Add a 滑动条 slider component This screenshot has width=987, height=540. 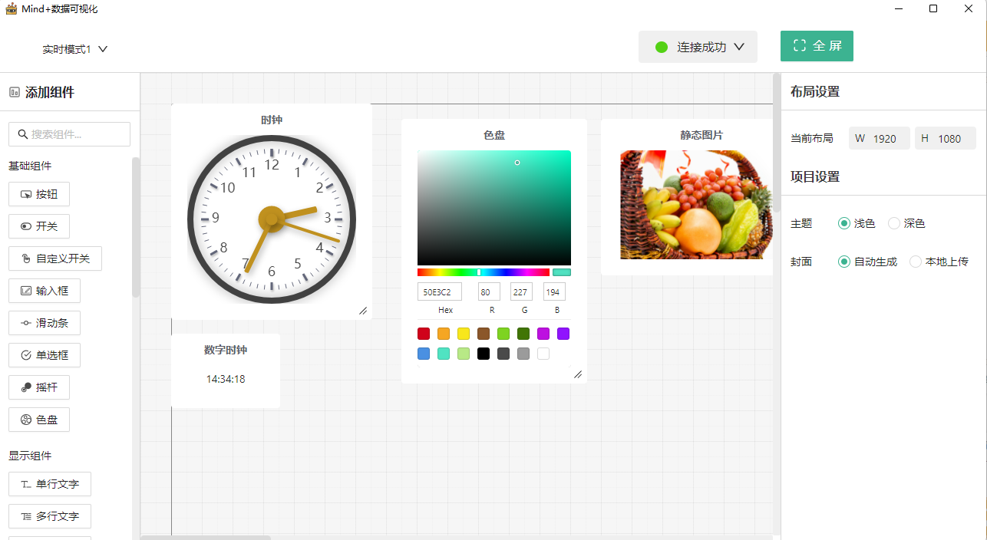45,323
